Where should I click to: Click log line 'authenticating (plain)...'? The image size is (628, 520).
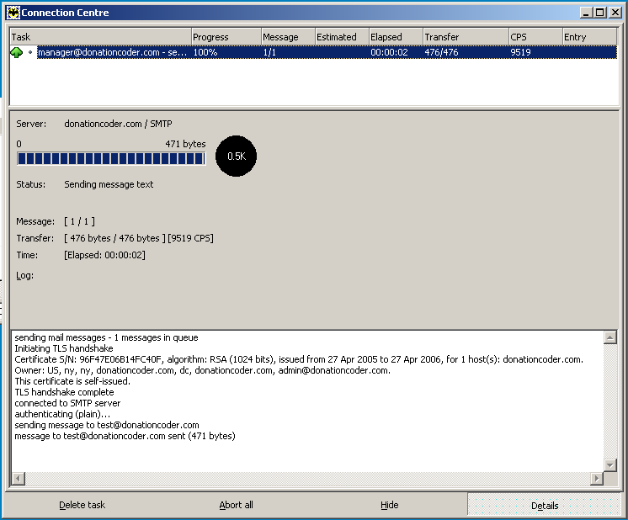(62, 414)
